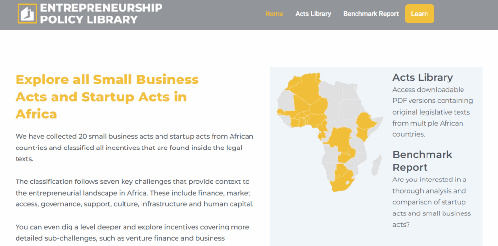
Task: Click the grey Madagascar island on the map
Action: tap(376, 165)
